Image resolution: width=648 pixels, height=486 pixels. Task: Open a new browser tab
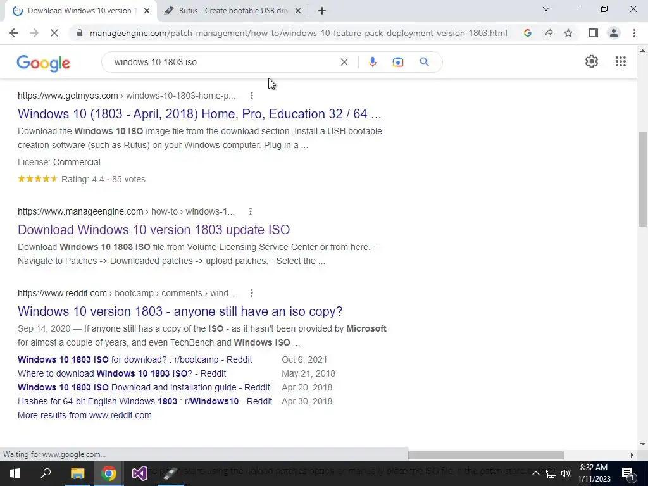coord(322,11)
